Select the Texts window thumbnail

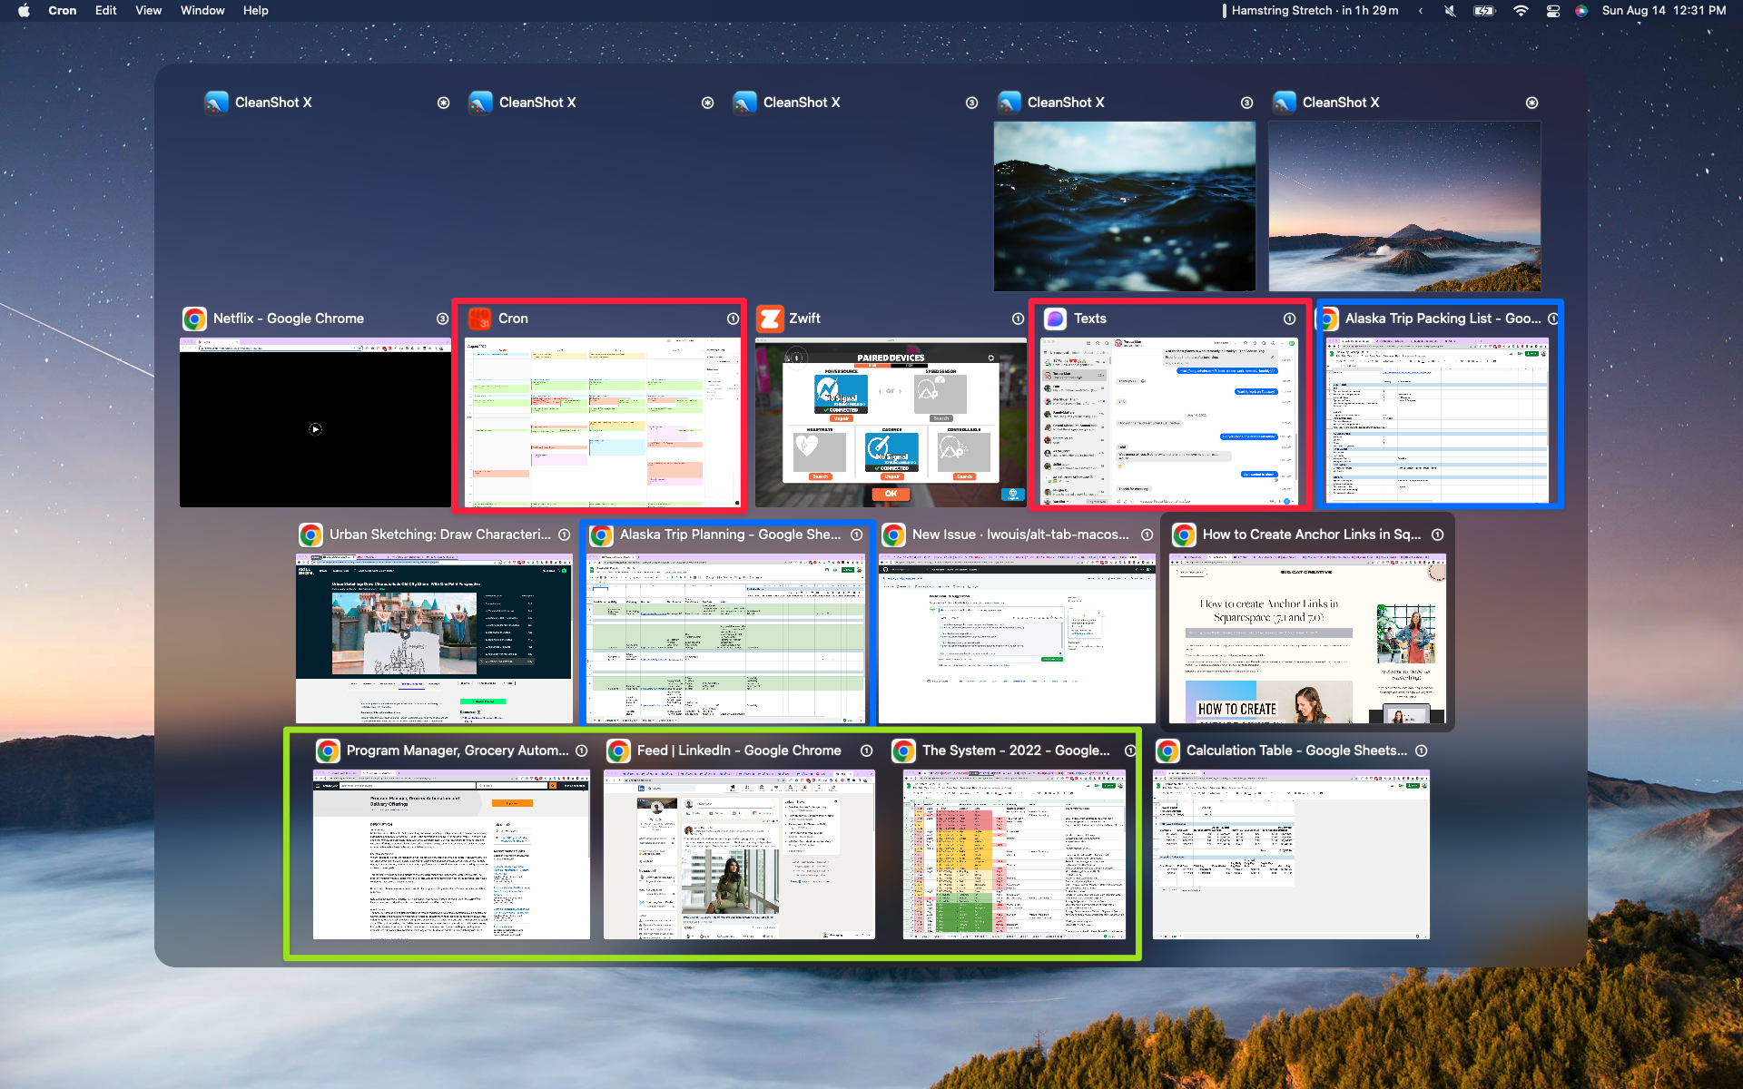[1169, 420]
